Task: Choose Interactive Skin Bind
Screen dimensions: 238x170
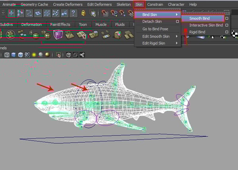Action: tap(206, 25)
